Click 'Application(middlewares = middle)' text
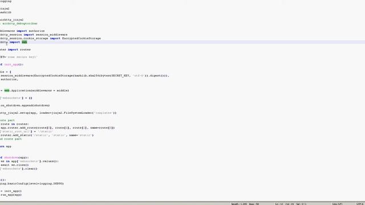This screenshot has height=205, width=365. click(40, 91)
